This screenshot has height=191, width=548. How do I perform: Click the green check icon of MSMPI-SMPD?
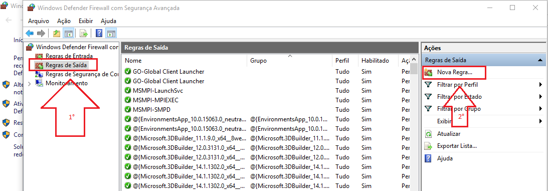pos(127,109)
